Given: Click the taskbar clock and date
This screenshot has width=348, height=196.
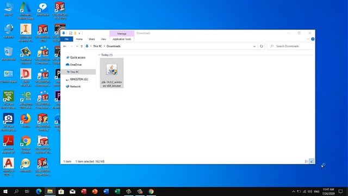Looking at the screenshot, I should [x=328, y=191].
